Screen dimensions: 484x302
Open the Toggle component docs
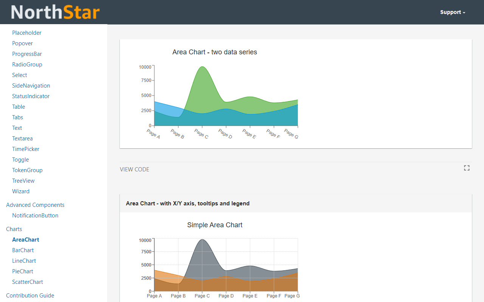click(20, 159)
